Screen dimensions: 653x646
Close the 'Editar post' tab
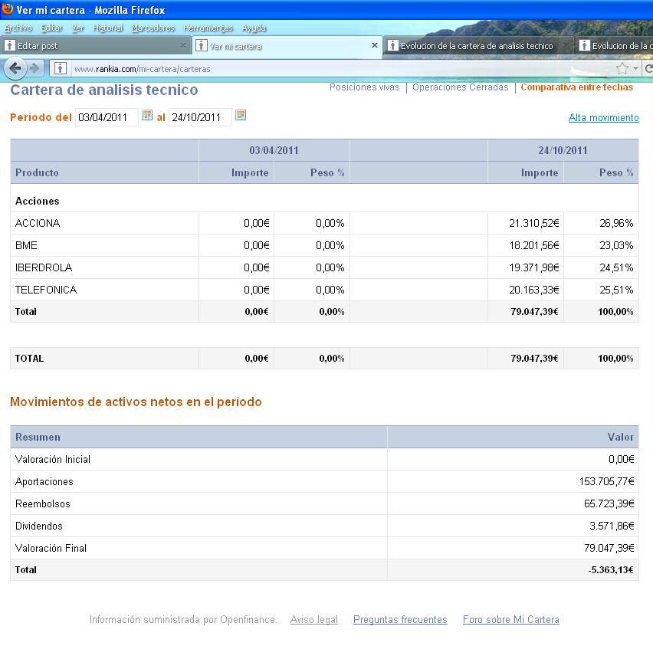click(183, 45)
